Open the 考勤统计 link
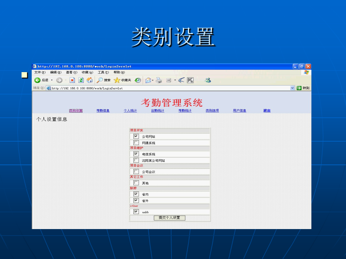Image resolution: width=346 pixels, height=259 pixels. point(185,111)
